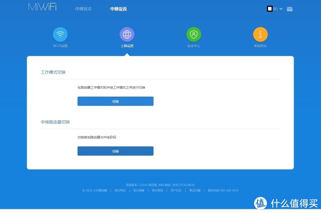Click the MiWiFi logo

click(x=42, y=7)
